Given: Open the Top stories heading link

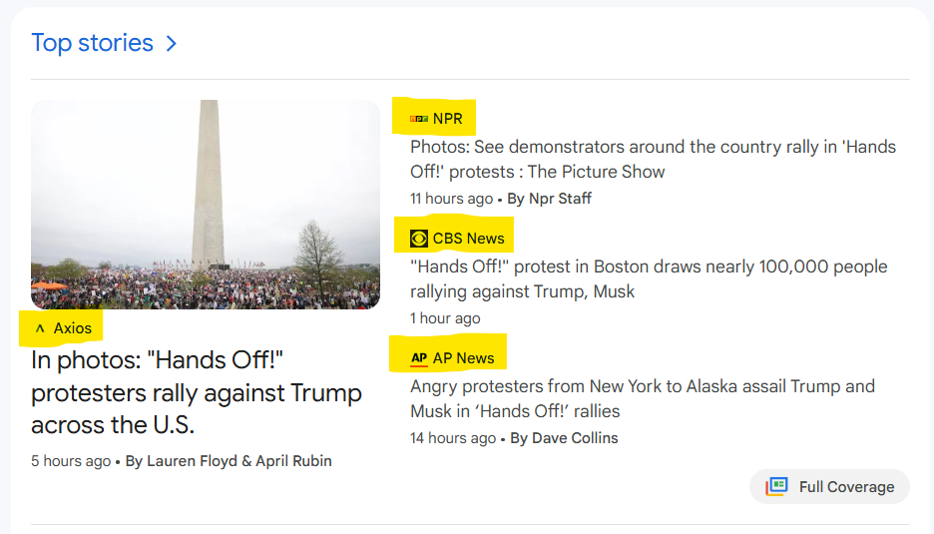Looking at the screenshot, I should 92,43.
